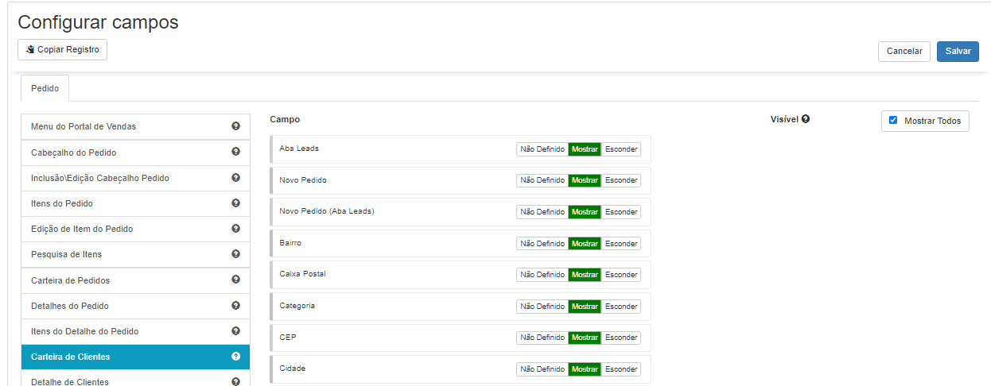Set CEP field to Esconder
This screenshot has height=386, width=991.
coord(621,338)
